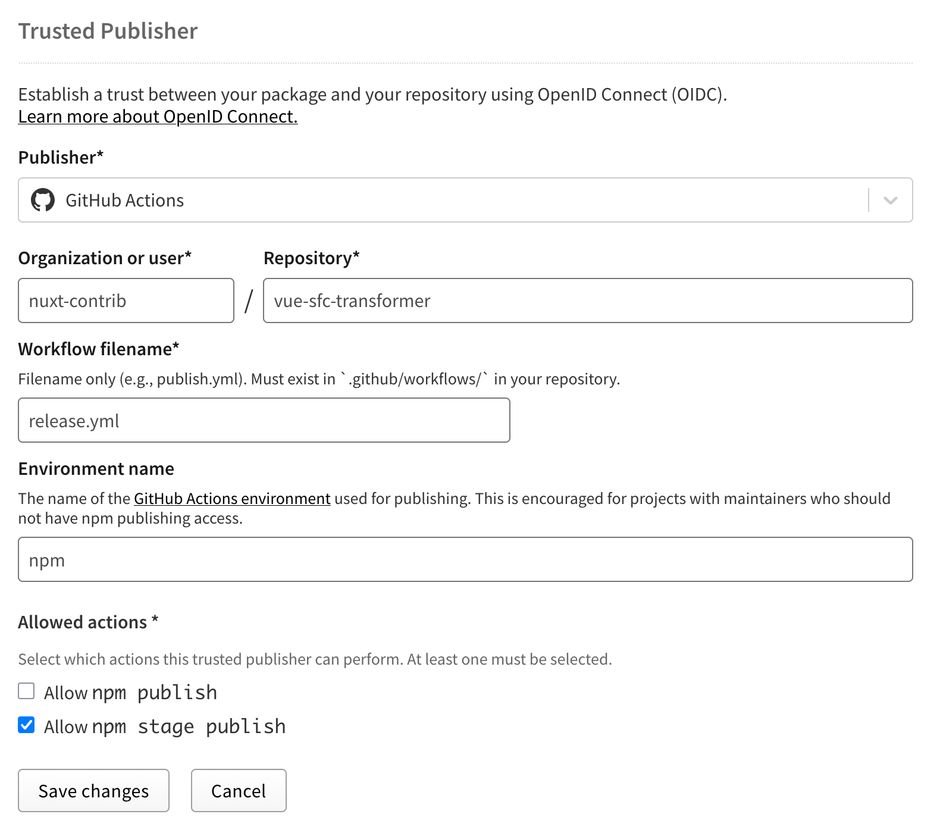The image size is (940, 839).
Task: Expand the Publisher dropdown chevron arrow
Action: (x=890, y=200)
